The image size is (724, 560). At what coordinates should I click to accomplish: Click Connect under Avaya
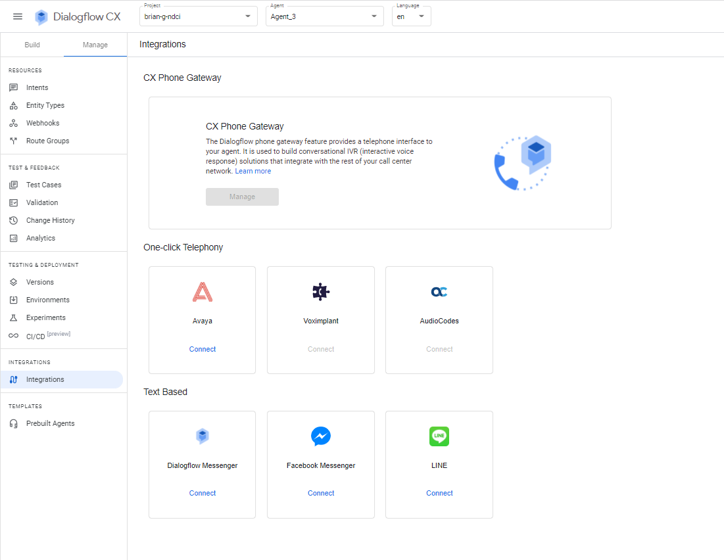[203, 350]
